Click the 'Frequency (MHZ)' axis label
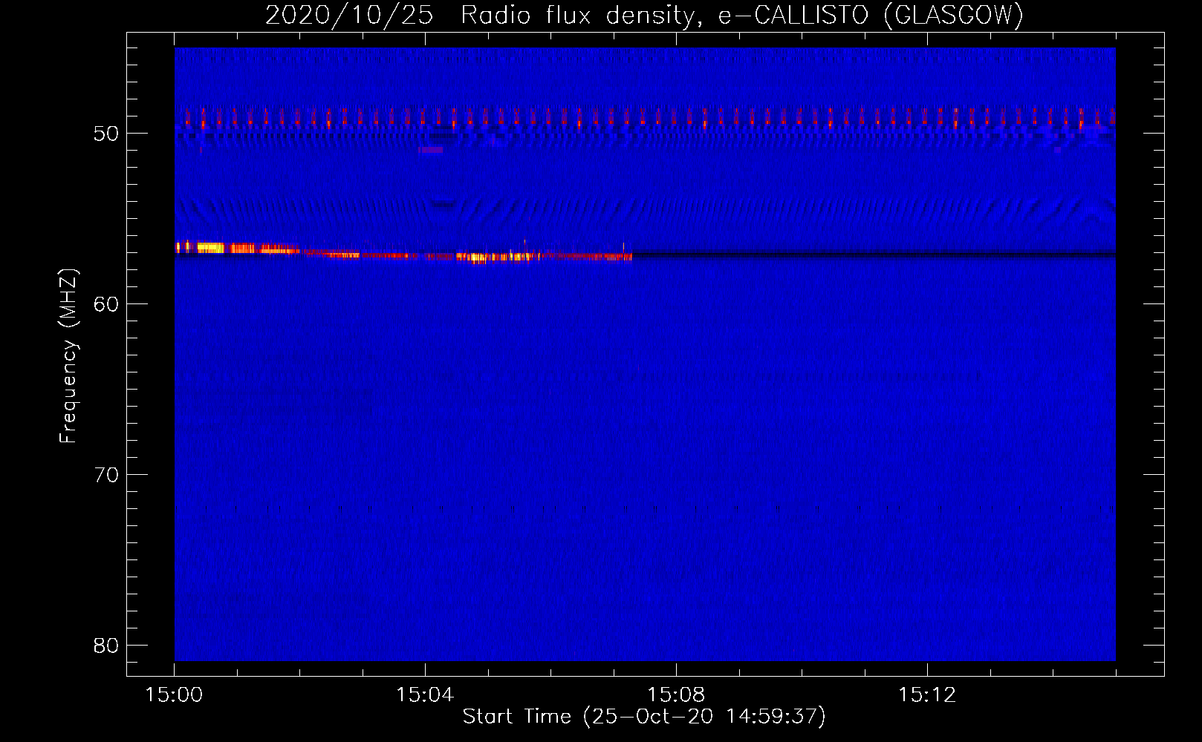The height and width of the screenshot is (742, 1202). tap(68, 356)
